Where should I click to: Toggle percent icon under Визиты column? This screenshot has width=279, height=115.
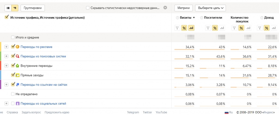[184, 28]
